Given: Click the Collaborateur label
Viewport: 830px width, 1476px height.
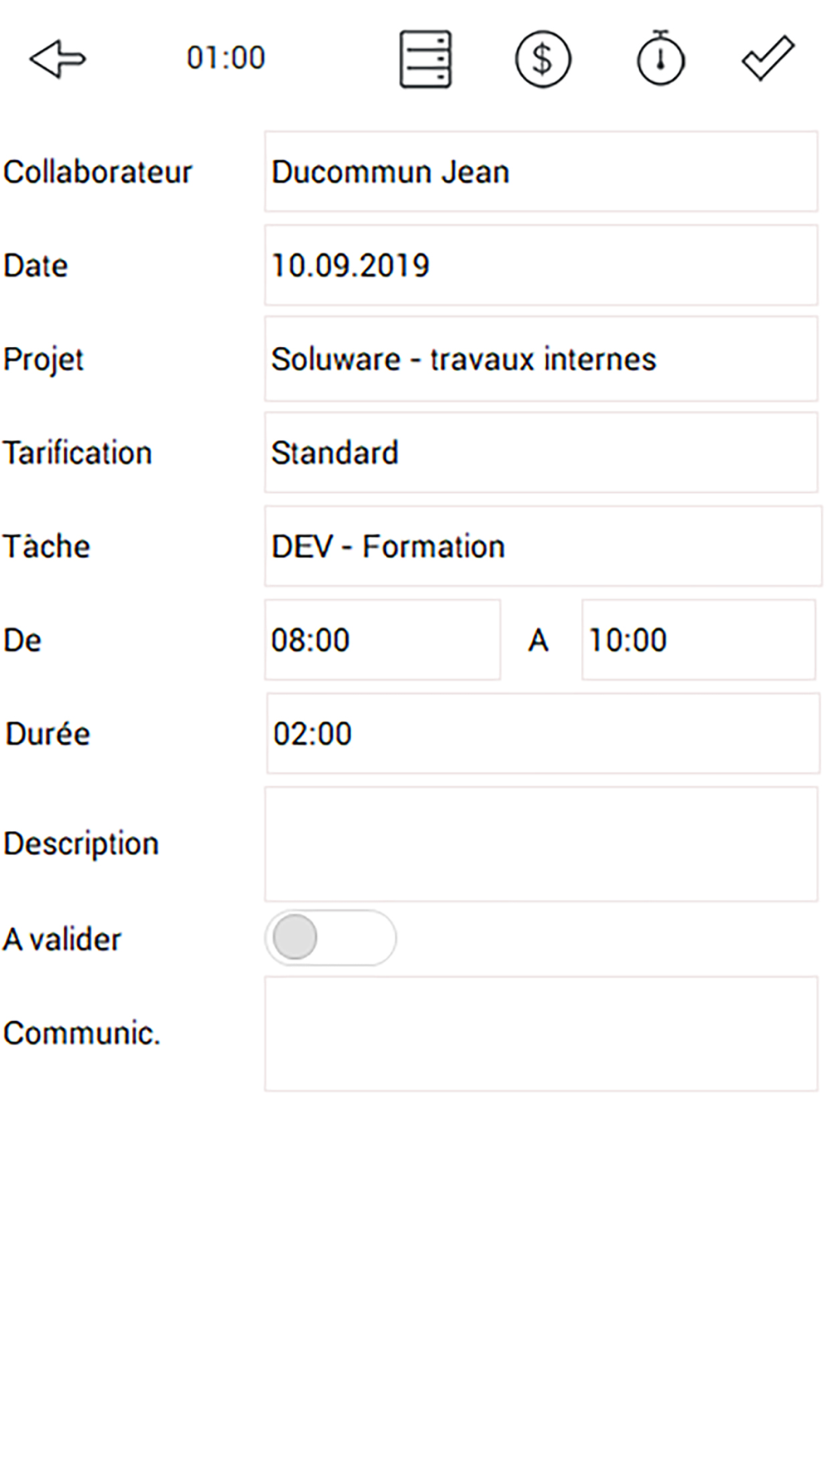Looking at the screenshot, I should tap(98, 172).
